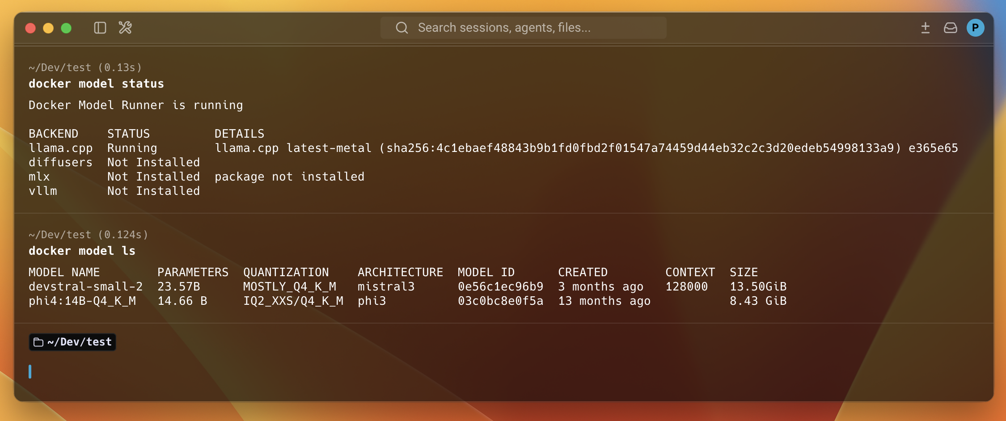1006x421 pixels.
Task: Close the window with the red button
Action: point(30,28)
